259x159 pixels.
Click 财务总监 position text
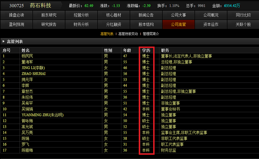coord(169,150)
